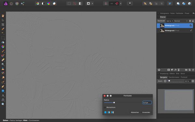Click the Radius value input field
195x122 pixels.
coord(147,103)
